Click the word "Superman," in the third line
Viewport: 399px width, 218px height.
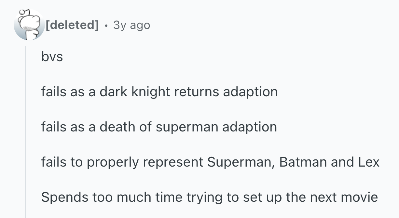click(x=241, y=162)
